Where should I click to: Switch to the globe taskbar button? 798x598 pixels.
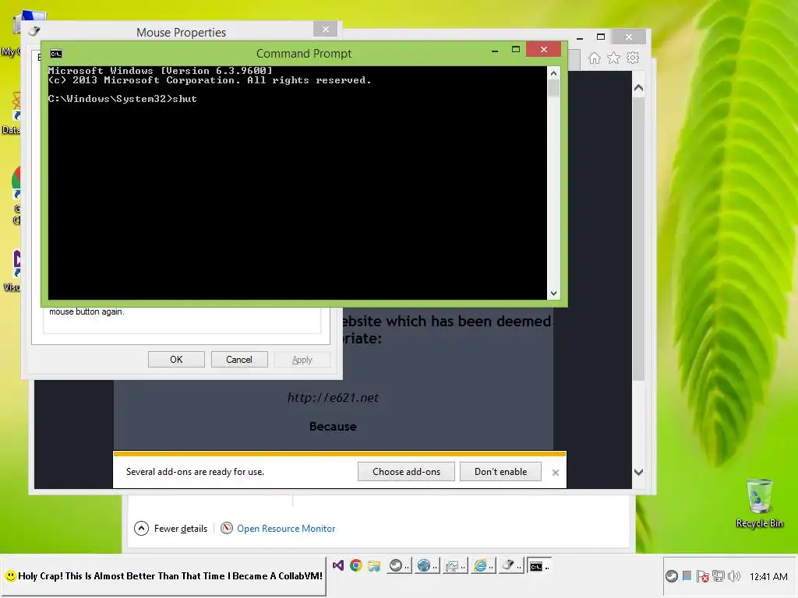click(x=427, y=566)
